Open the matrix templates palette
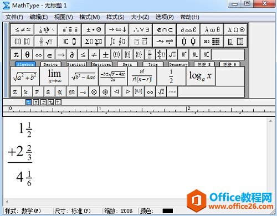Screen dimensions: 277x216 [212, 42]
